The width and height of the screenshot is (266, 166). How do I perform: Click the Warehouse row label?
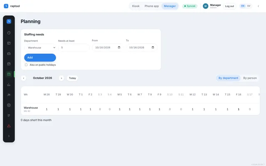tap(31, 108)
